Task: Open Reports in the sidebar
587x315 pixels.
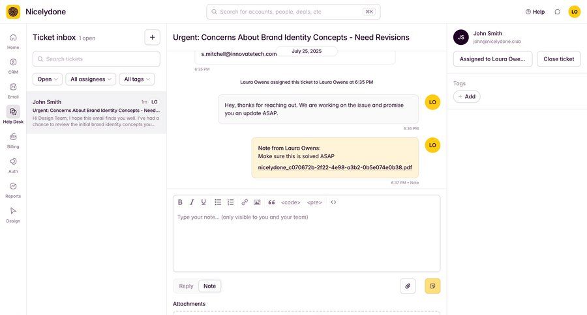Action: click(x=13, y=190)
